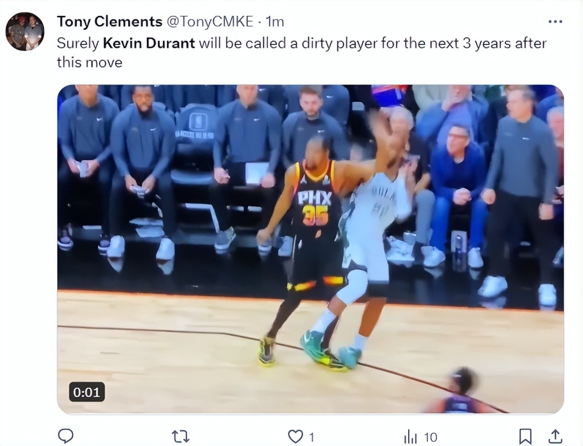The width and height of the screenshot is (583, 446).
Task: Open the reply speech bubble icon
Action: point(66,436)
